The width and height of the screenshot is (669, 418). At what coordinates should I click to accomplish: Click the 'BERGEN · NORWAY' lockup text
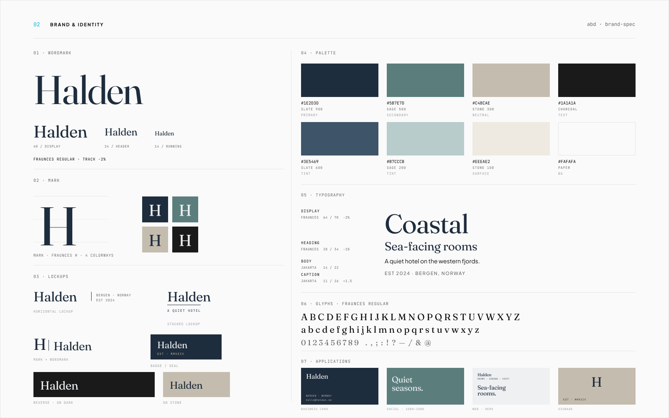tap(114, 295)
